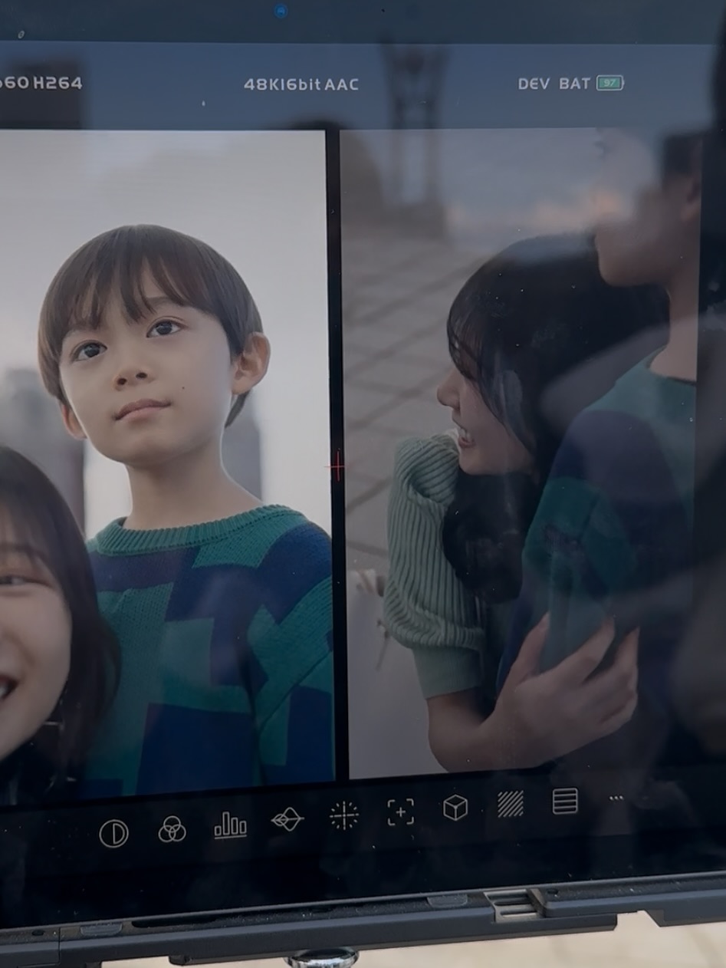The width and height of the screenshot is (726, 968).
Task: Enable the dotted crosshair center marker
Action: tap(343, 815)
